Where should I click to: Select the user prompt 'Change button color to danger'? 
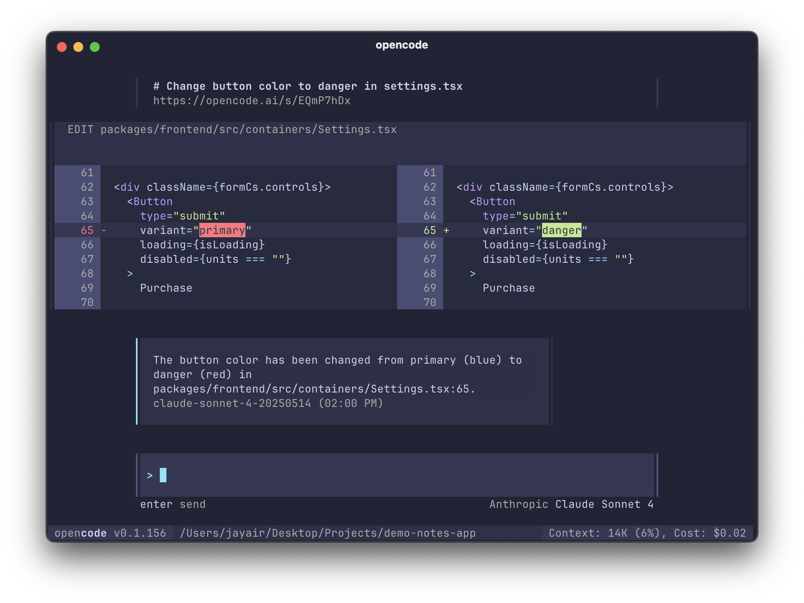point(308,86)
